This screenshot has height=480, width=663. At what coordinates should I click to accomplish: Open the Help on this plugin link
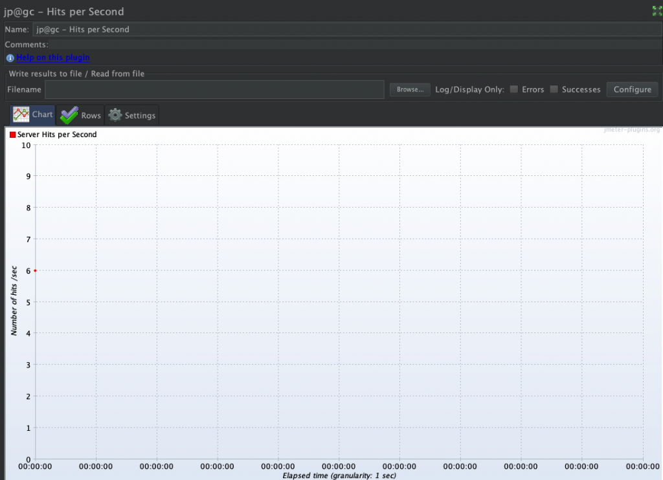tap(53, 58)
